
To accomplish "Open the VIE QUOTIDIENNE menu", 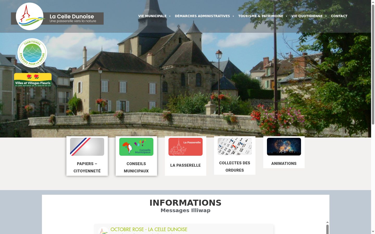I will [x=307, y=16].
